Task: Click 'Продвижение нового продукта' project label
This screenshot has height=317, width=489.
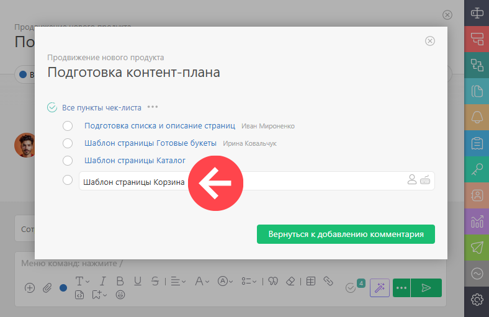Action: coord(105,57)
